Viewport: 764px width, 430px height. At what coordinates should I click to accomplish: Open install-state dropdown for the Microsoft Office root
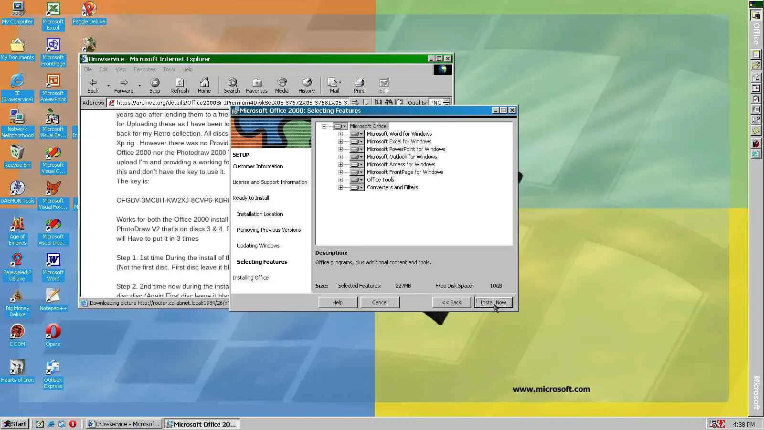[x=340, y=126]
